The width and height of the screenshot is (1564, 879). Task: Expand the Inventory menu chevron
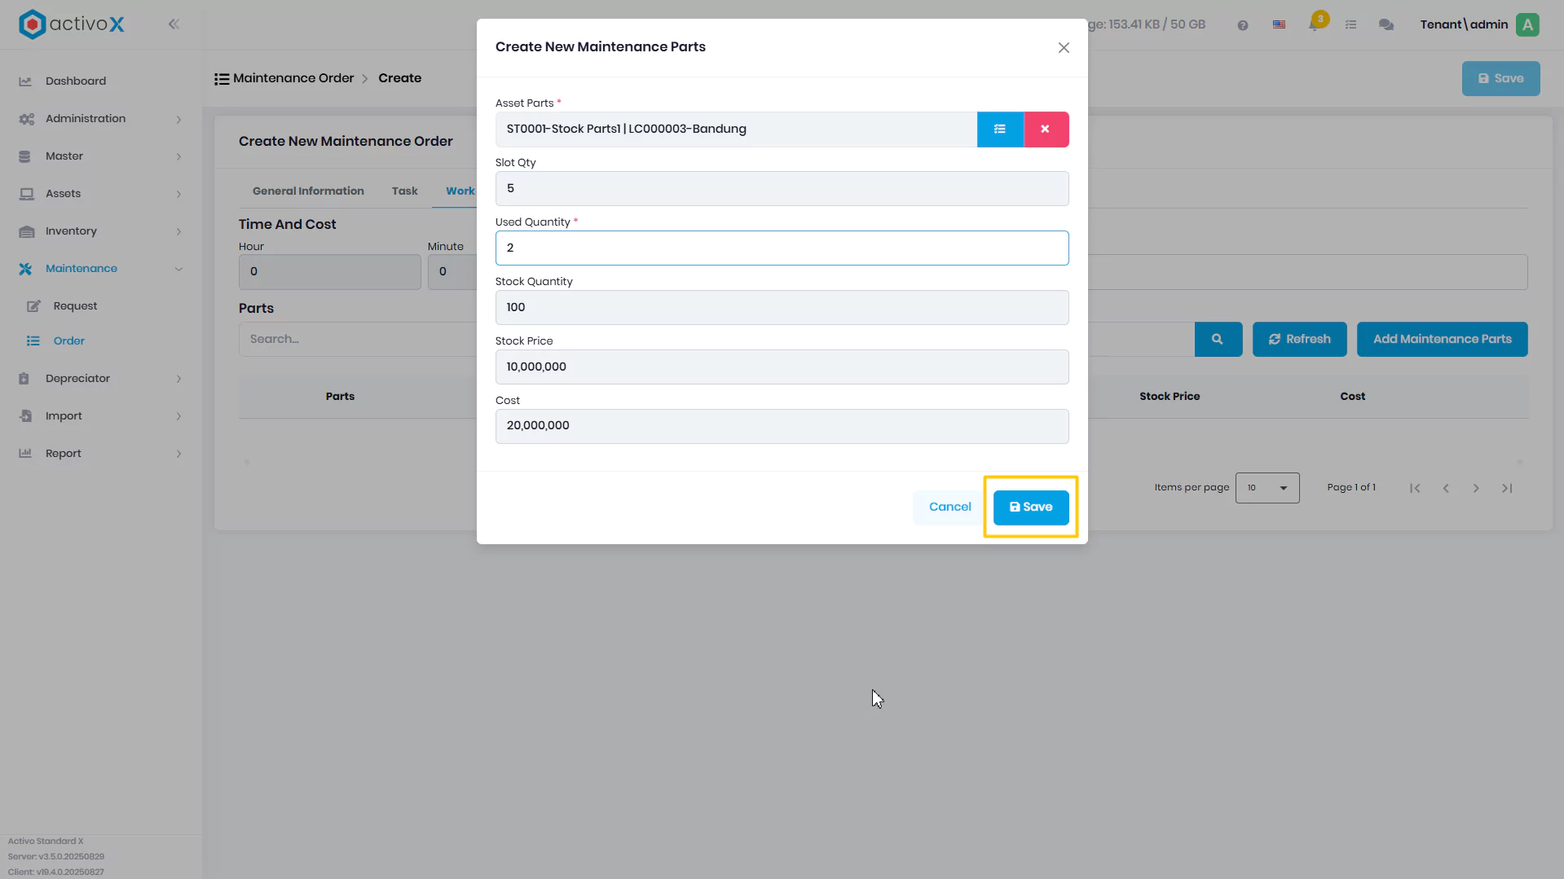coord(178,232)
